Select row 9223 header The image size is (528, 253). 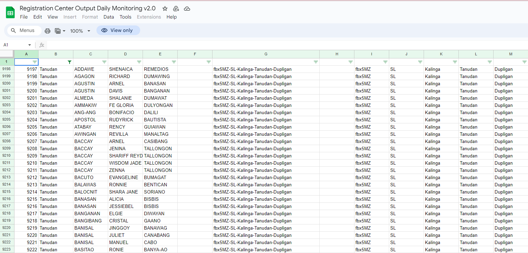pyautogui.click(x=7, y=250)
